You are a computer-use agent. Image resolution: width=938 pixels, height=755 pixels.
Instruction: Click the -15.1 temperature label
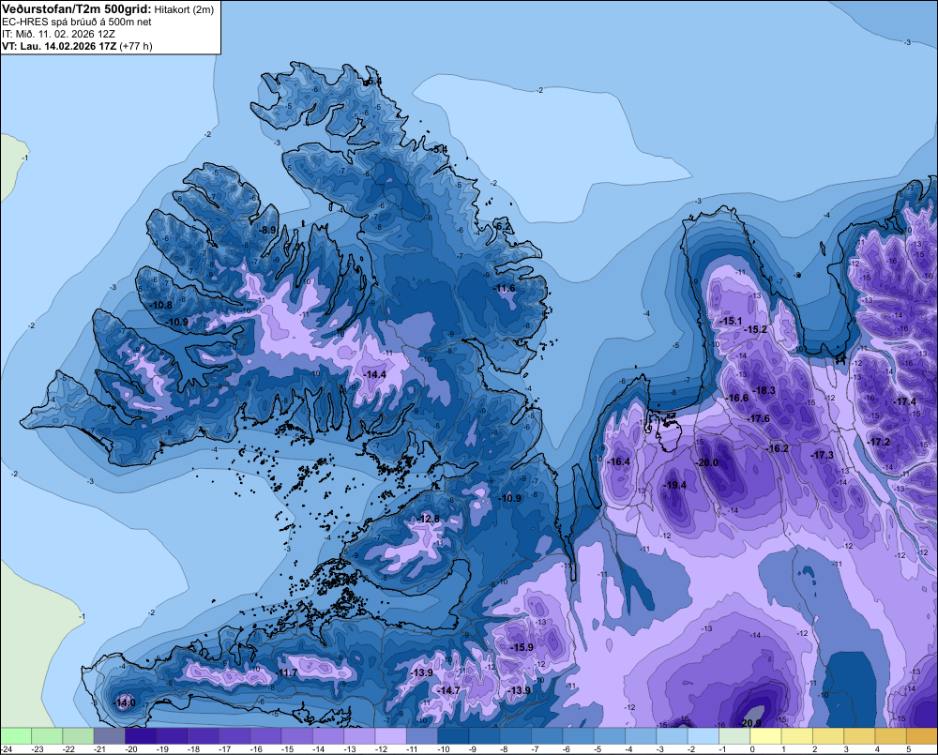coord(731,321)
